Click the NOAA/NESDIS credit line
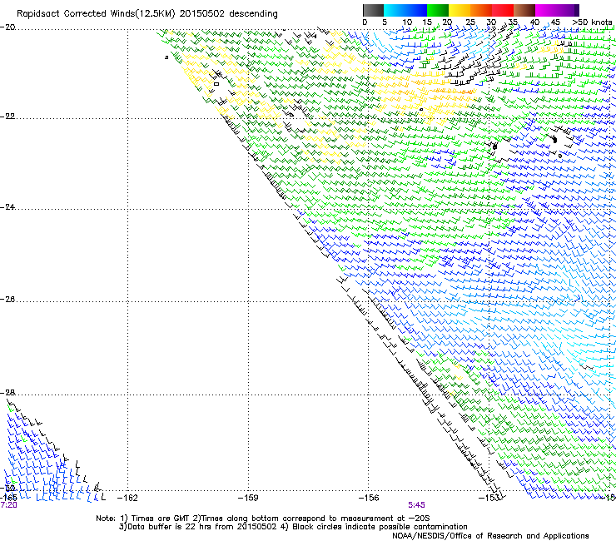The height and width of the screenshot is (541, 616). 490,536
